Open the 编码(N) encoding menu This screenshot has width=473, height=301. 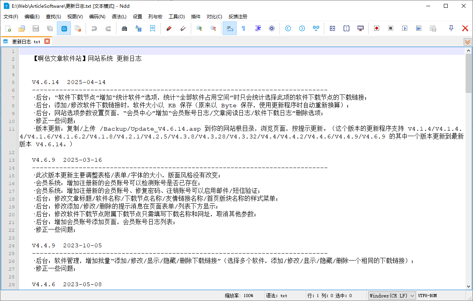[x=97, y=17]
